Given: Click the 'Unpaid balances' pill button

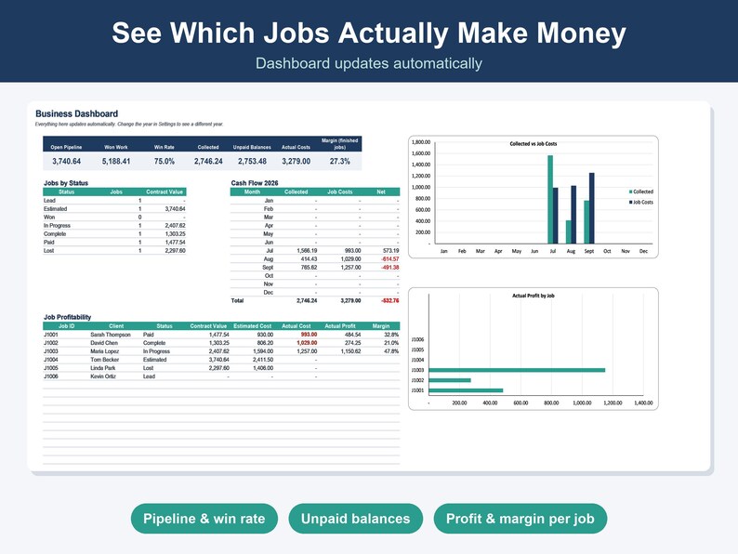Looking at the screenshot, I should pos(355,519).
